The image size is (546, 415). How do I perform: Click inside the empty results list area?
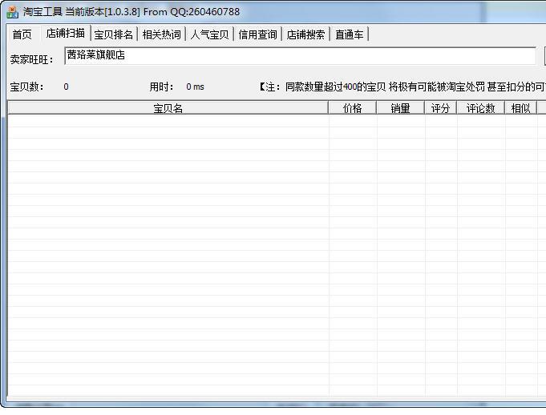pos(241,256)
